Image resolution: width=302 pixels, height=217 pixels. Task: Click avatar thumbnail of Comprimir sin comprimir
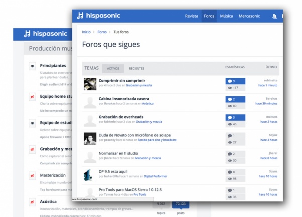(x=90, y=84)
